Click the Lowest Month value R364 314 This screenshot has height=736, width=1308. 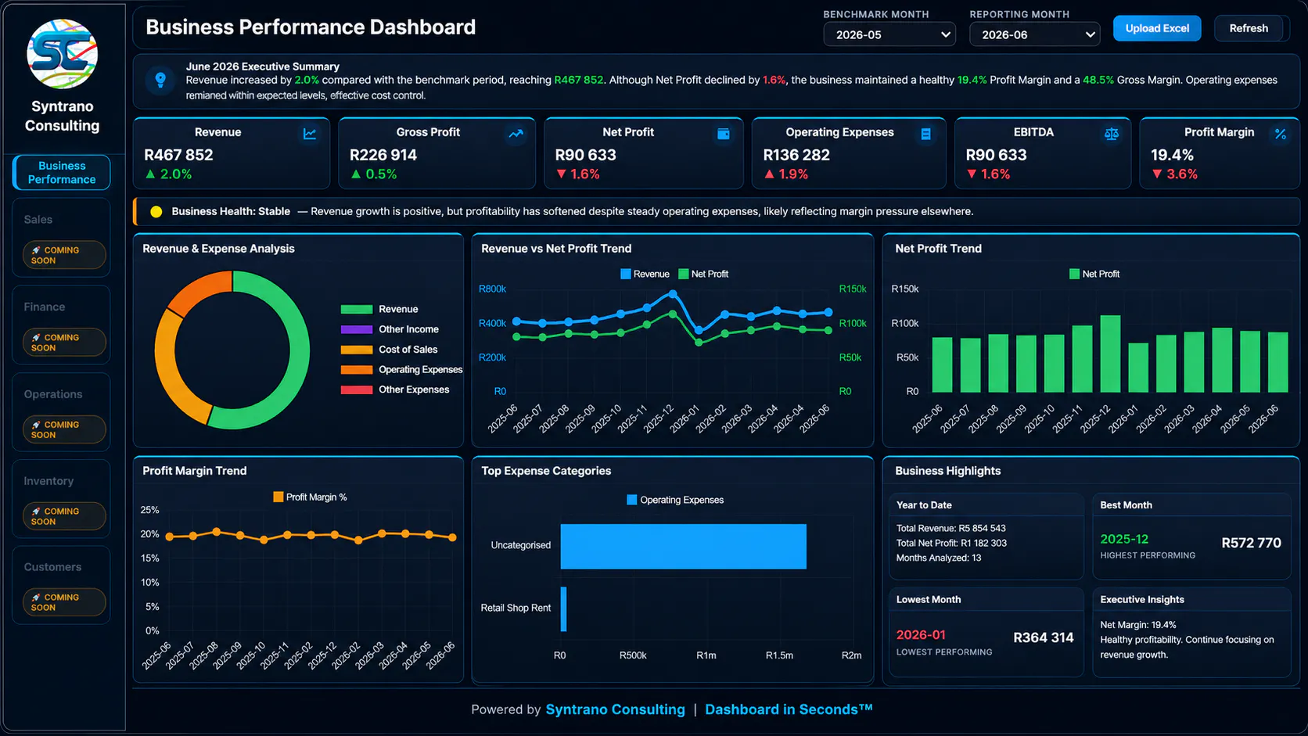pos(1043,637)
